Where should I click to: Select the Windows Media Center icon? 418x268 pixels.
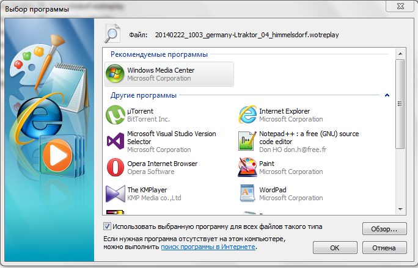coord(114,74)
